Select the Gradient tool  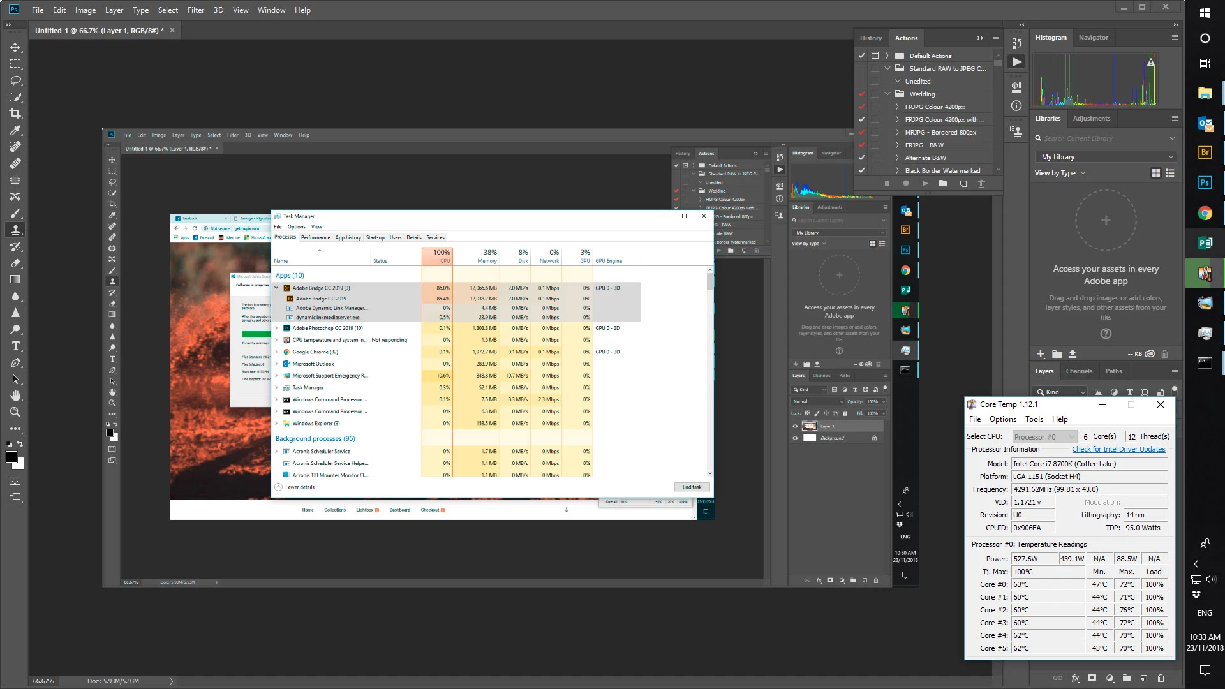tap(15, 279)
